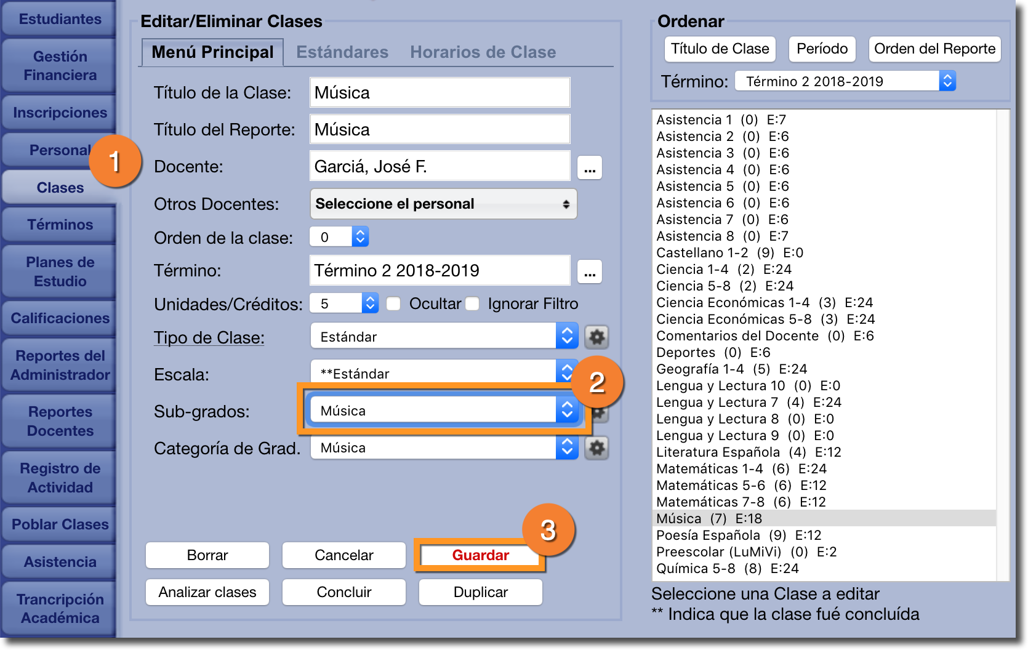
Task: Switch to the Estándares tab
Action: (x=342, y=52)
